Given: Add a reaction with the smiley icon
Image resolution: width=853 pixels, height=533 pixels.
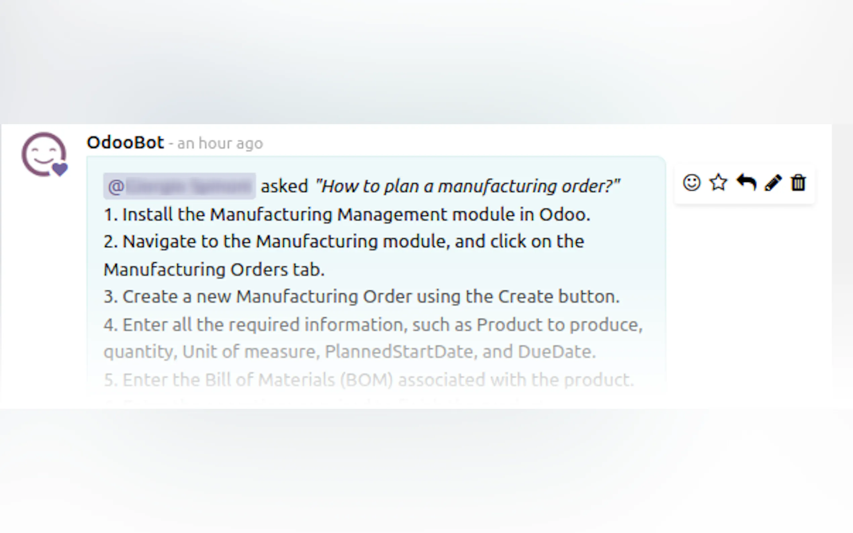Looking at the screenshot, I should pos(691,183).
